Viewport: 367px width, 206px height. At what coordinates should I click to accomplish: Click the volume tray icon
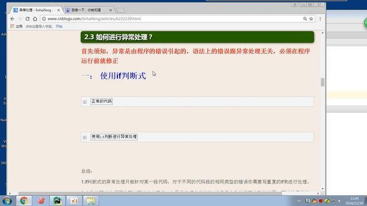(339, 201)
